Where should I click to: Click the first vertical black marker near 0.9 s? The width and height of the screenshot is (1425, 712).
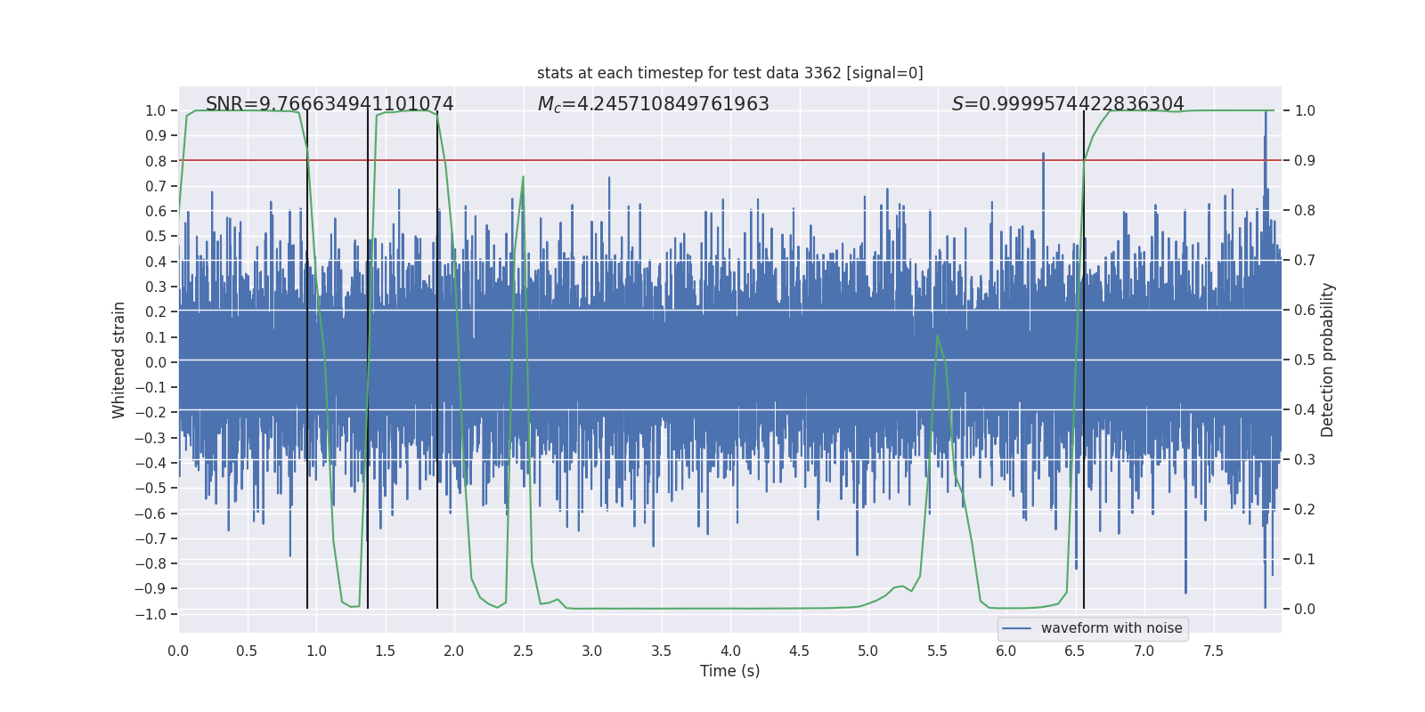tap(307, 360)
